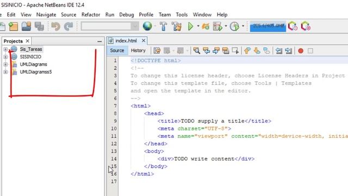Screen dimensions: 348x196
Task: Click the Redo toolbar arrow
Action: (69, 27)
